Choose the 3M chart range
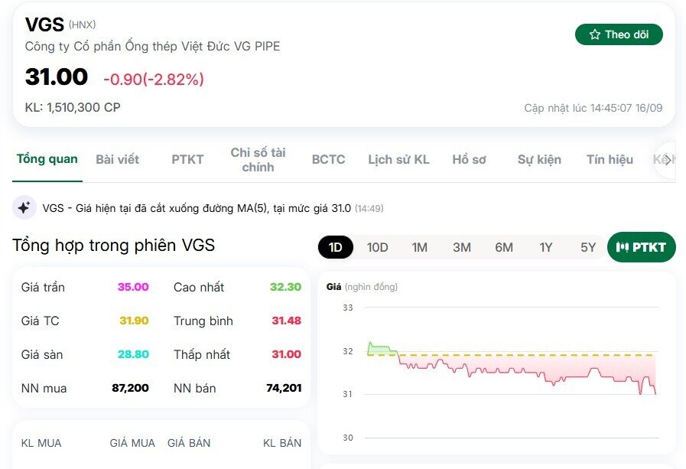686x469 pixels. point(461,247)
